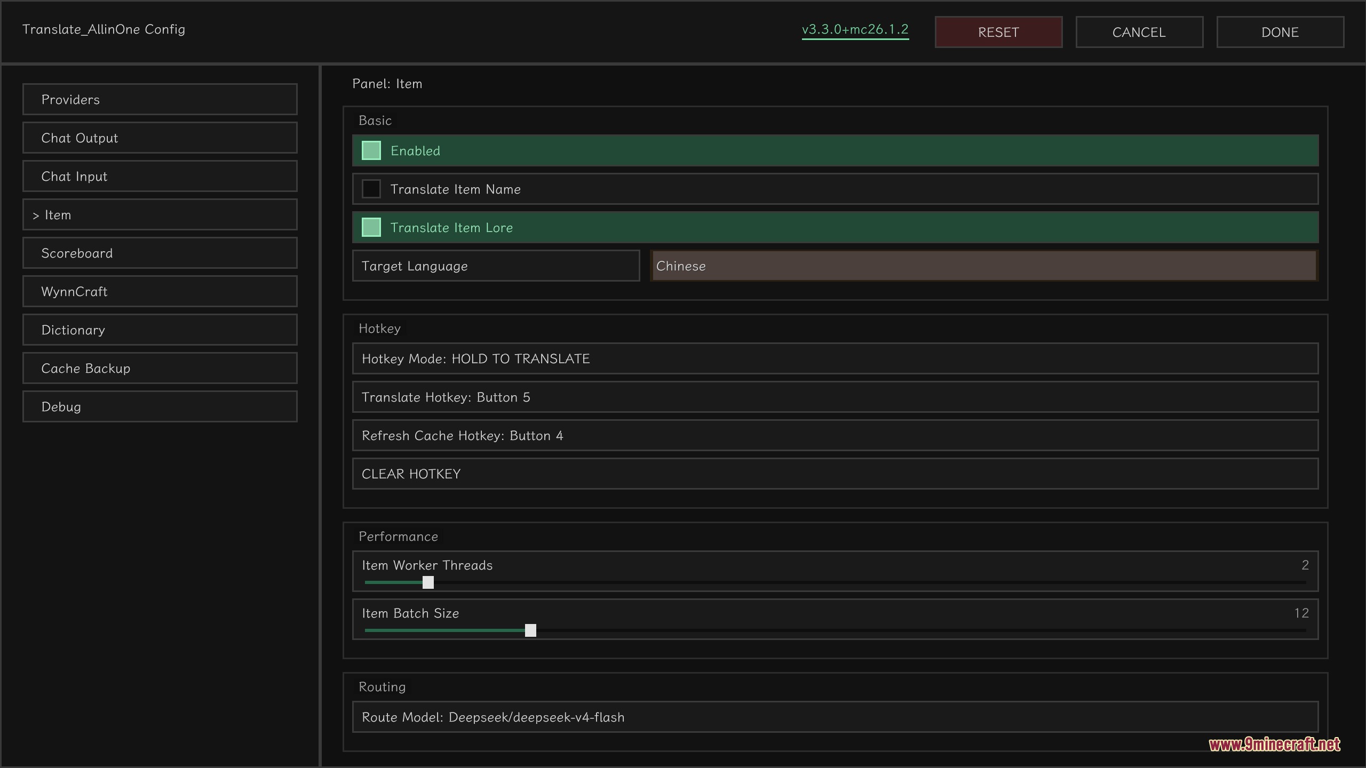Image resolution: width=1366 pixels, height=768 pixels.
Task: Open the Dictionary panel
Action: coord(160,330)
